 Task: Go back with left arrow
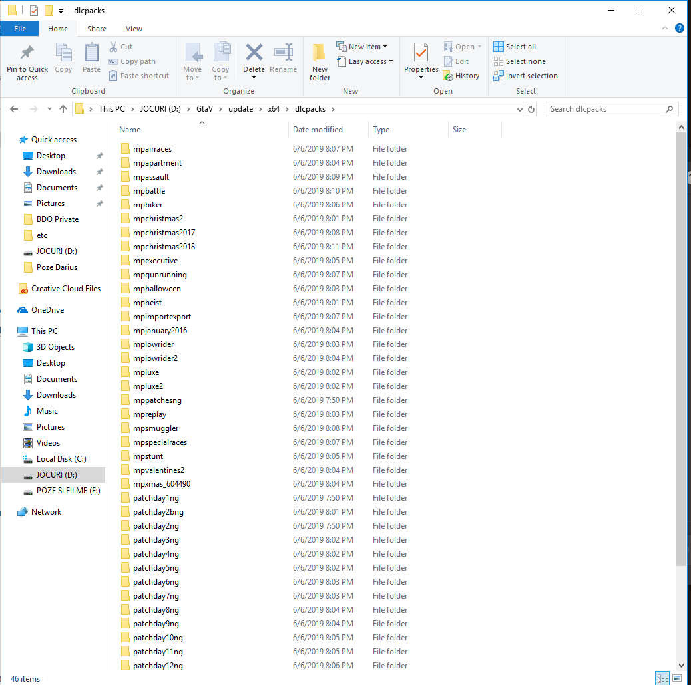click(x=14, y=109)
